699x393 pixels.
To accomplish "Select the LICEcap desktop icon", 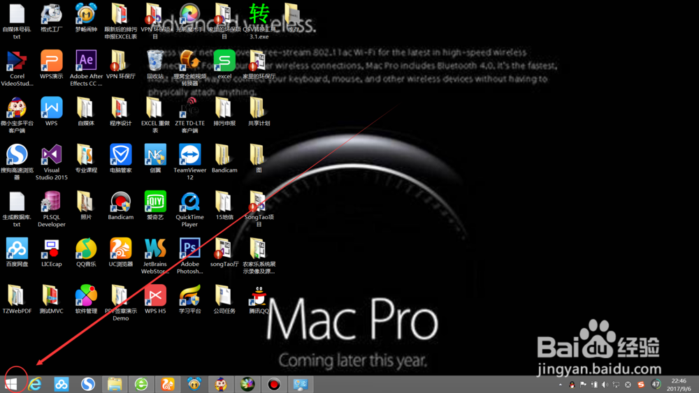I will pos(51,253).
